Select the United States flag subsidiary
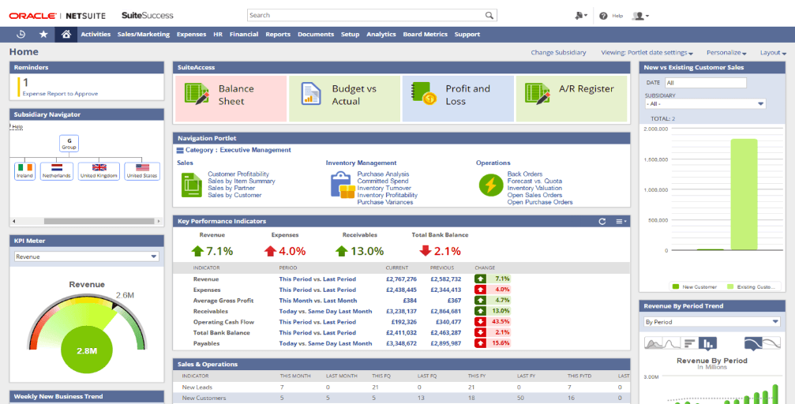 pos(142,170)
